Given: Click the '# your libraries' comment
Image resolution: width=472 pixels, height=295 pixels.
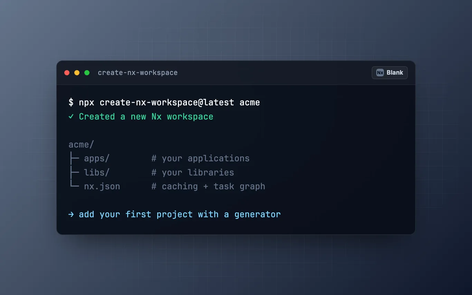Looking at the screenshot, I should pyautogui.click(x=193, y=173).
